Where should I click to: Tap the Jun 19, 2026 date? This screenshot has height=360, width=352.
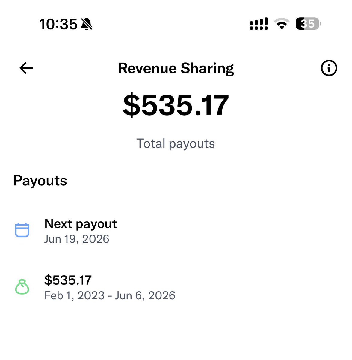point(77,239)
